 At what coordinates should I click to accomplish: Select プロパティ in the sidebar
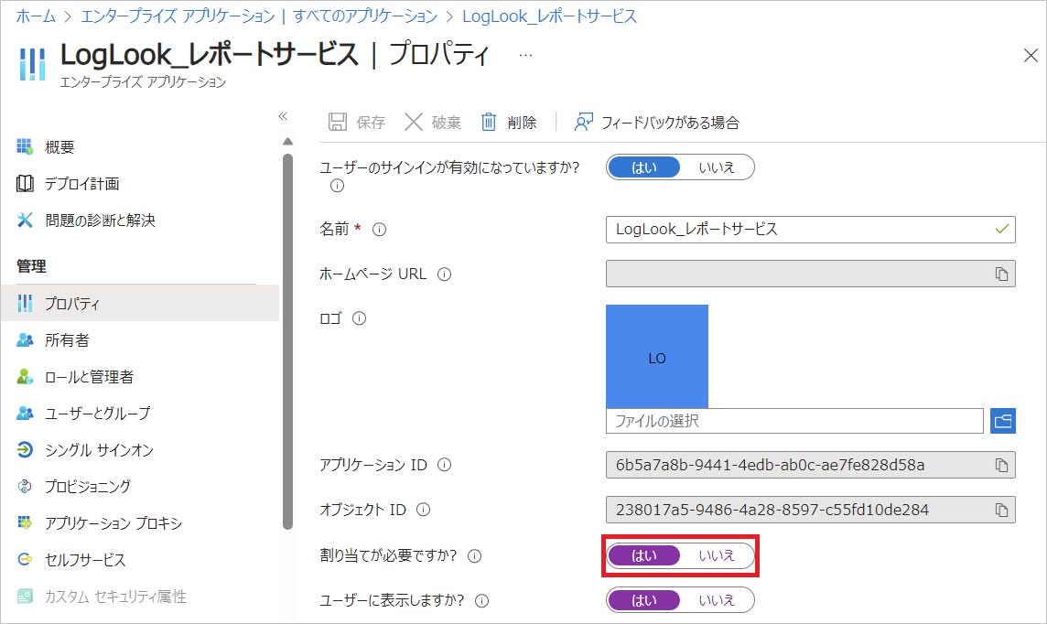(x=140, y=304)
